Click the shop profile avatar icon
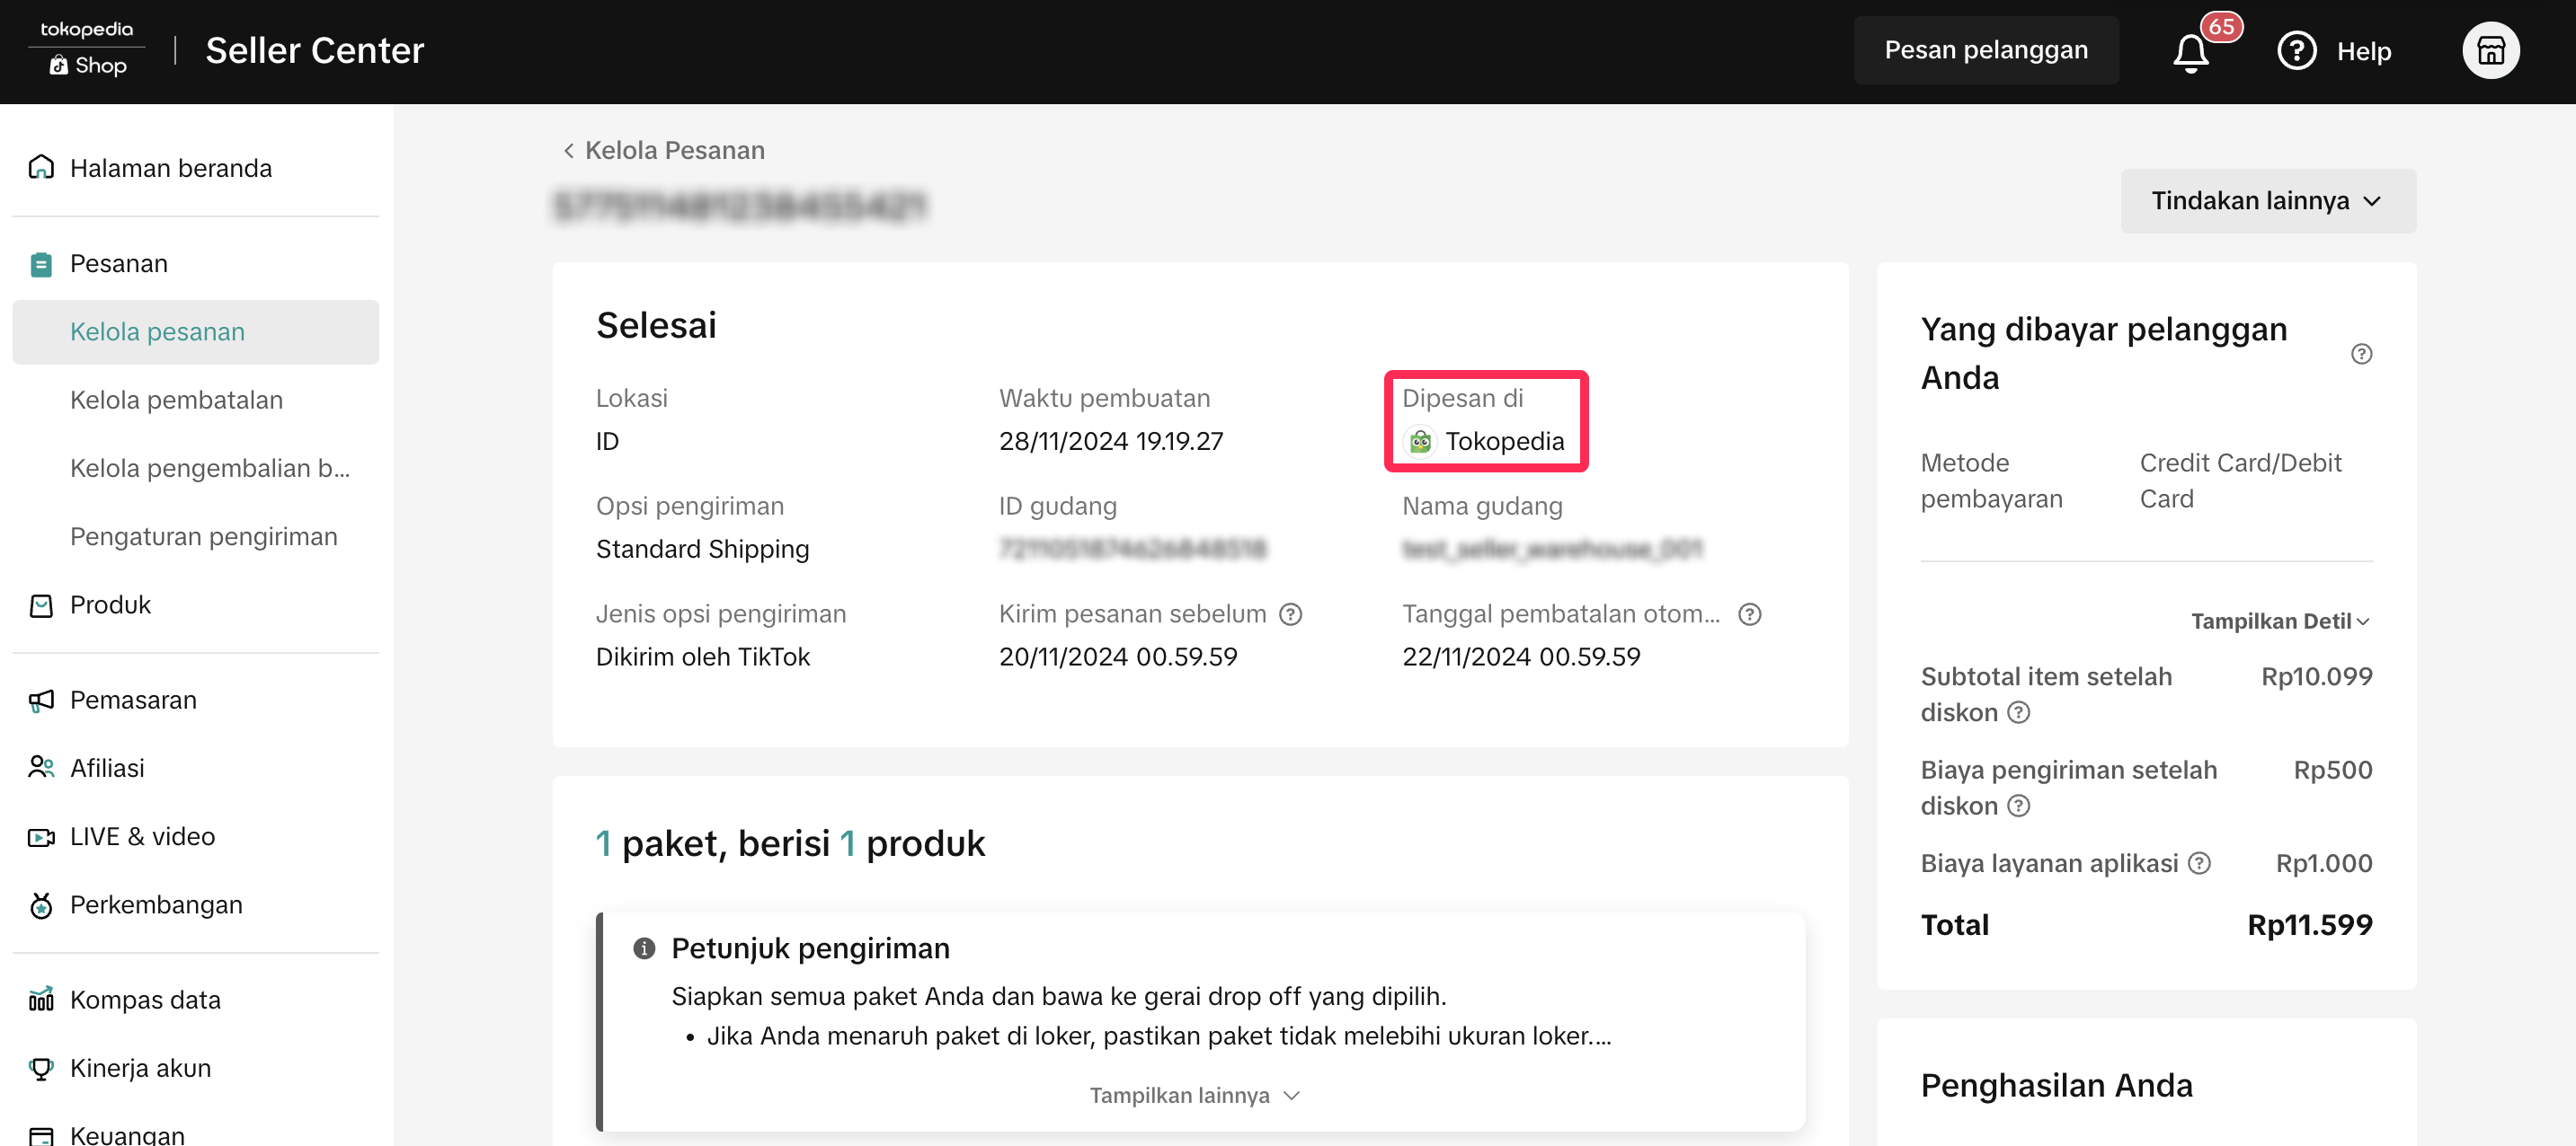Screen dimensions: 2576x1146 pos(2490,51)
